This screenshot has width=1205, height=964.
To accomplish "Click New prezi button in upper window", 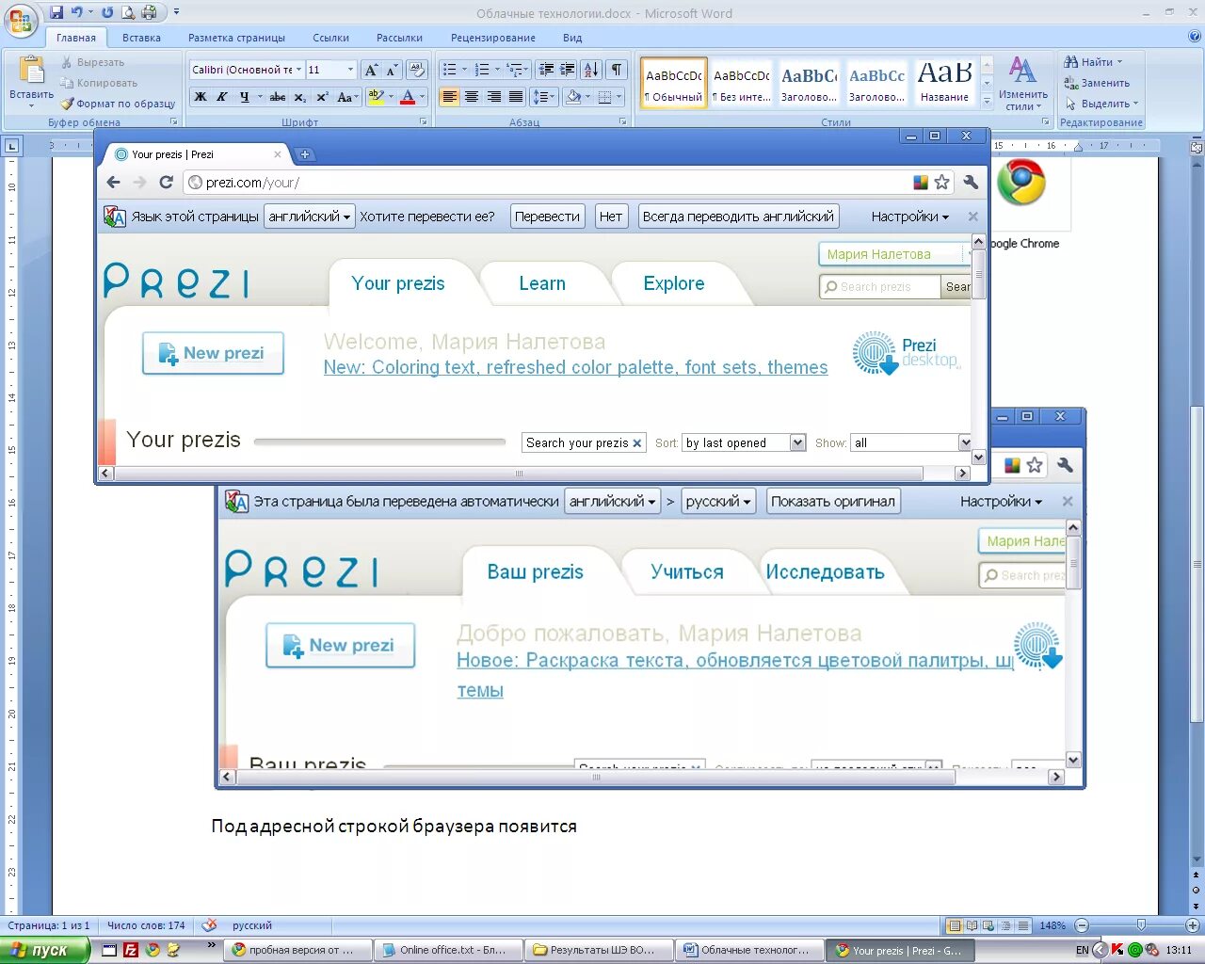I will [213, 353].
